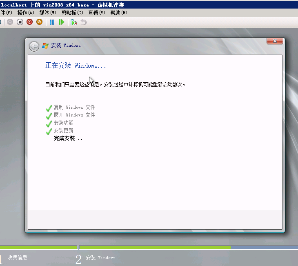The width and height of the screenshot is (298, 266).
Task: Open the 剪贴板(C) menu
Action: [x=72, y=13]
